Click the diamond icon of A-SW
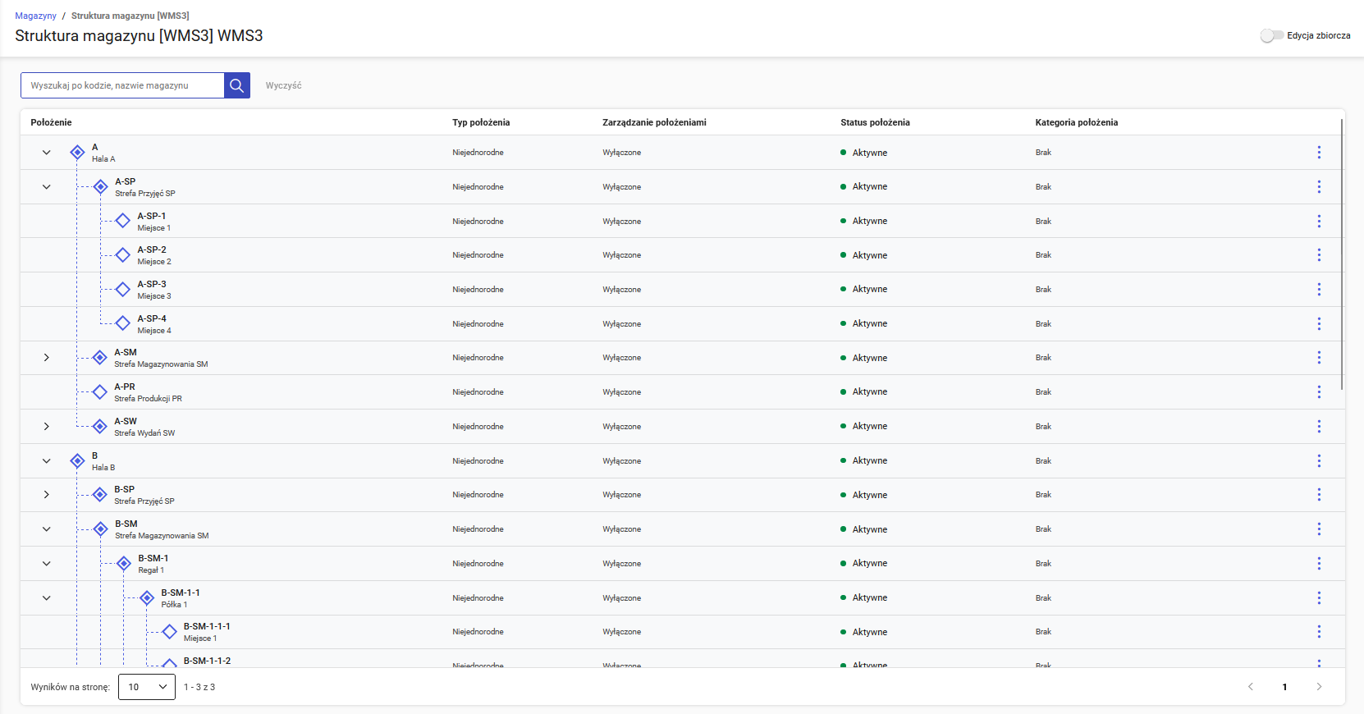This screenshot has height=714, width=1364. click(x=100, y=427)
